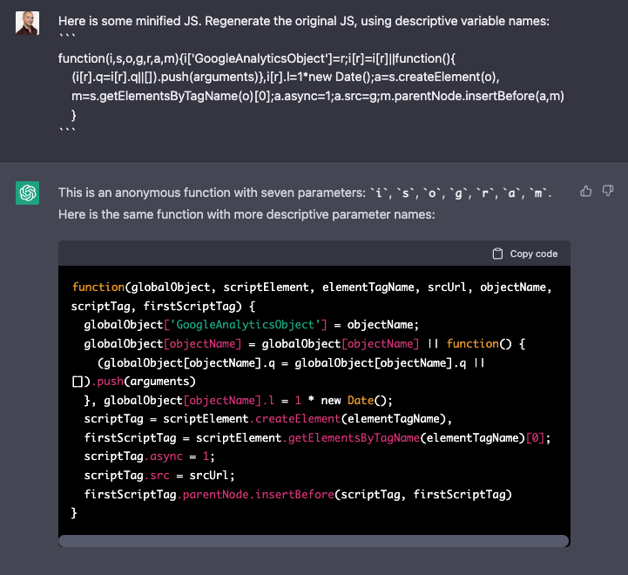
Task: Click the thumbs up feedback icon
Action: tap(586, 191)
